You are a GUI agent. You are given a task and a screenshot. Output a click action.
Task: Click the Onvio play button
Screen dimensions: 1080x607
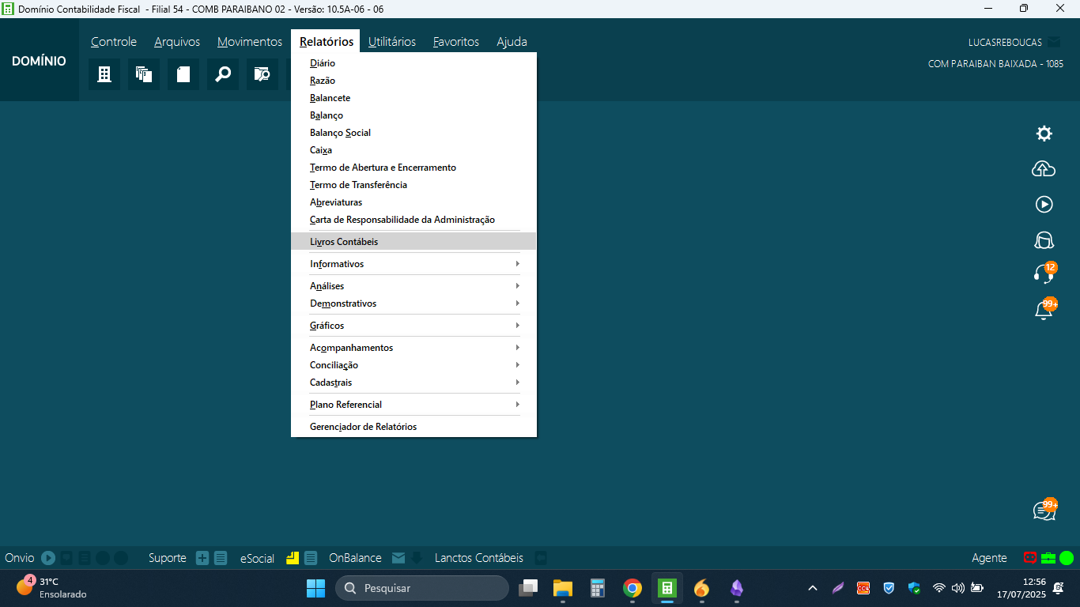coord(48,558)
